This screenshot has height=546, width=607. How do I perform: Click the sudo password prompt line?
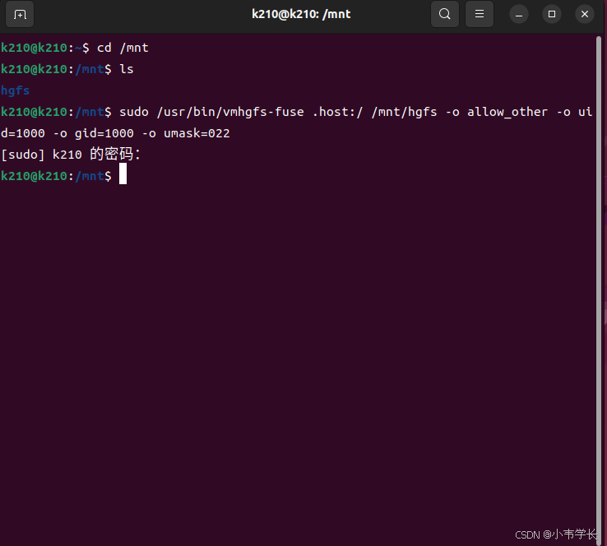(x=71, y=155)
